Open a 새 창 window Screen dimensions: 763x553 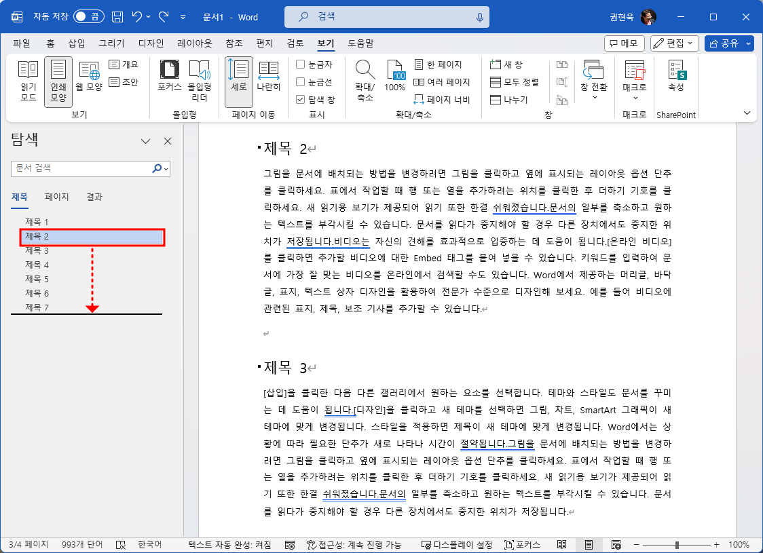click(x=506, y=64)
